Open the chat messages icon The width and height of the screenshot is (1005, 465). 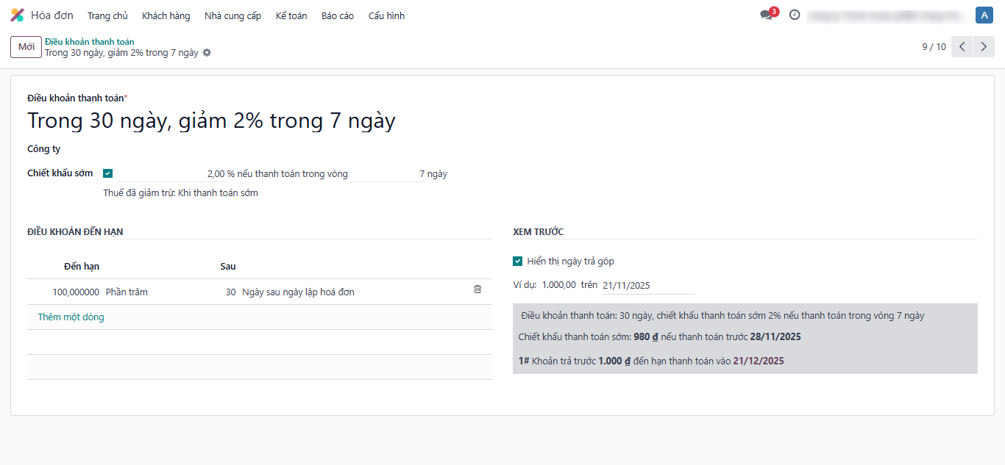tap(766, 15)
